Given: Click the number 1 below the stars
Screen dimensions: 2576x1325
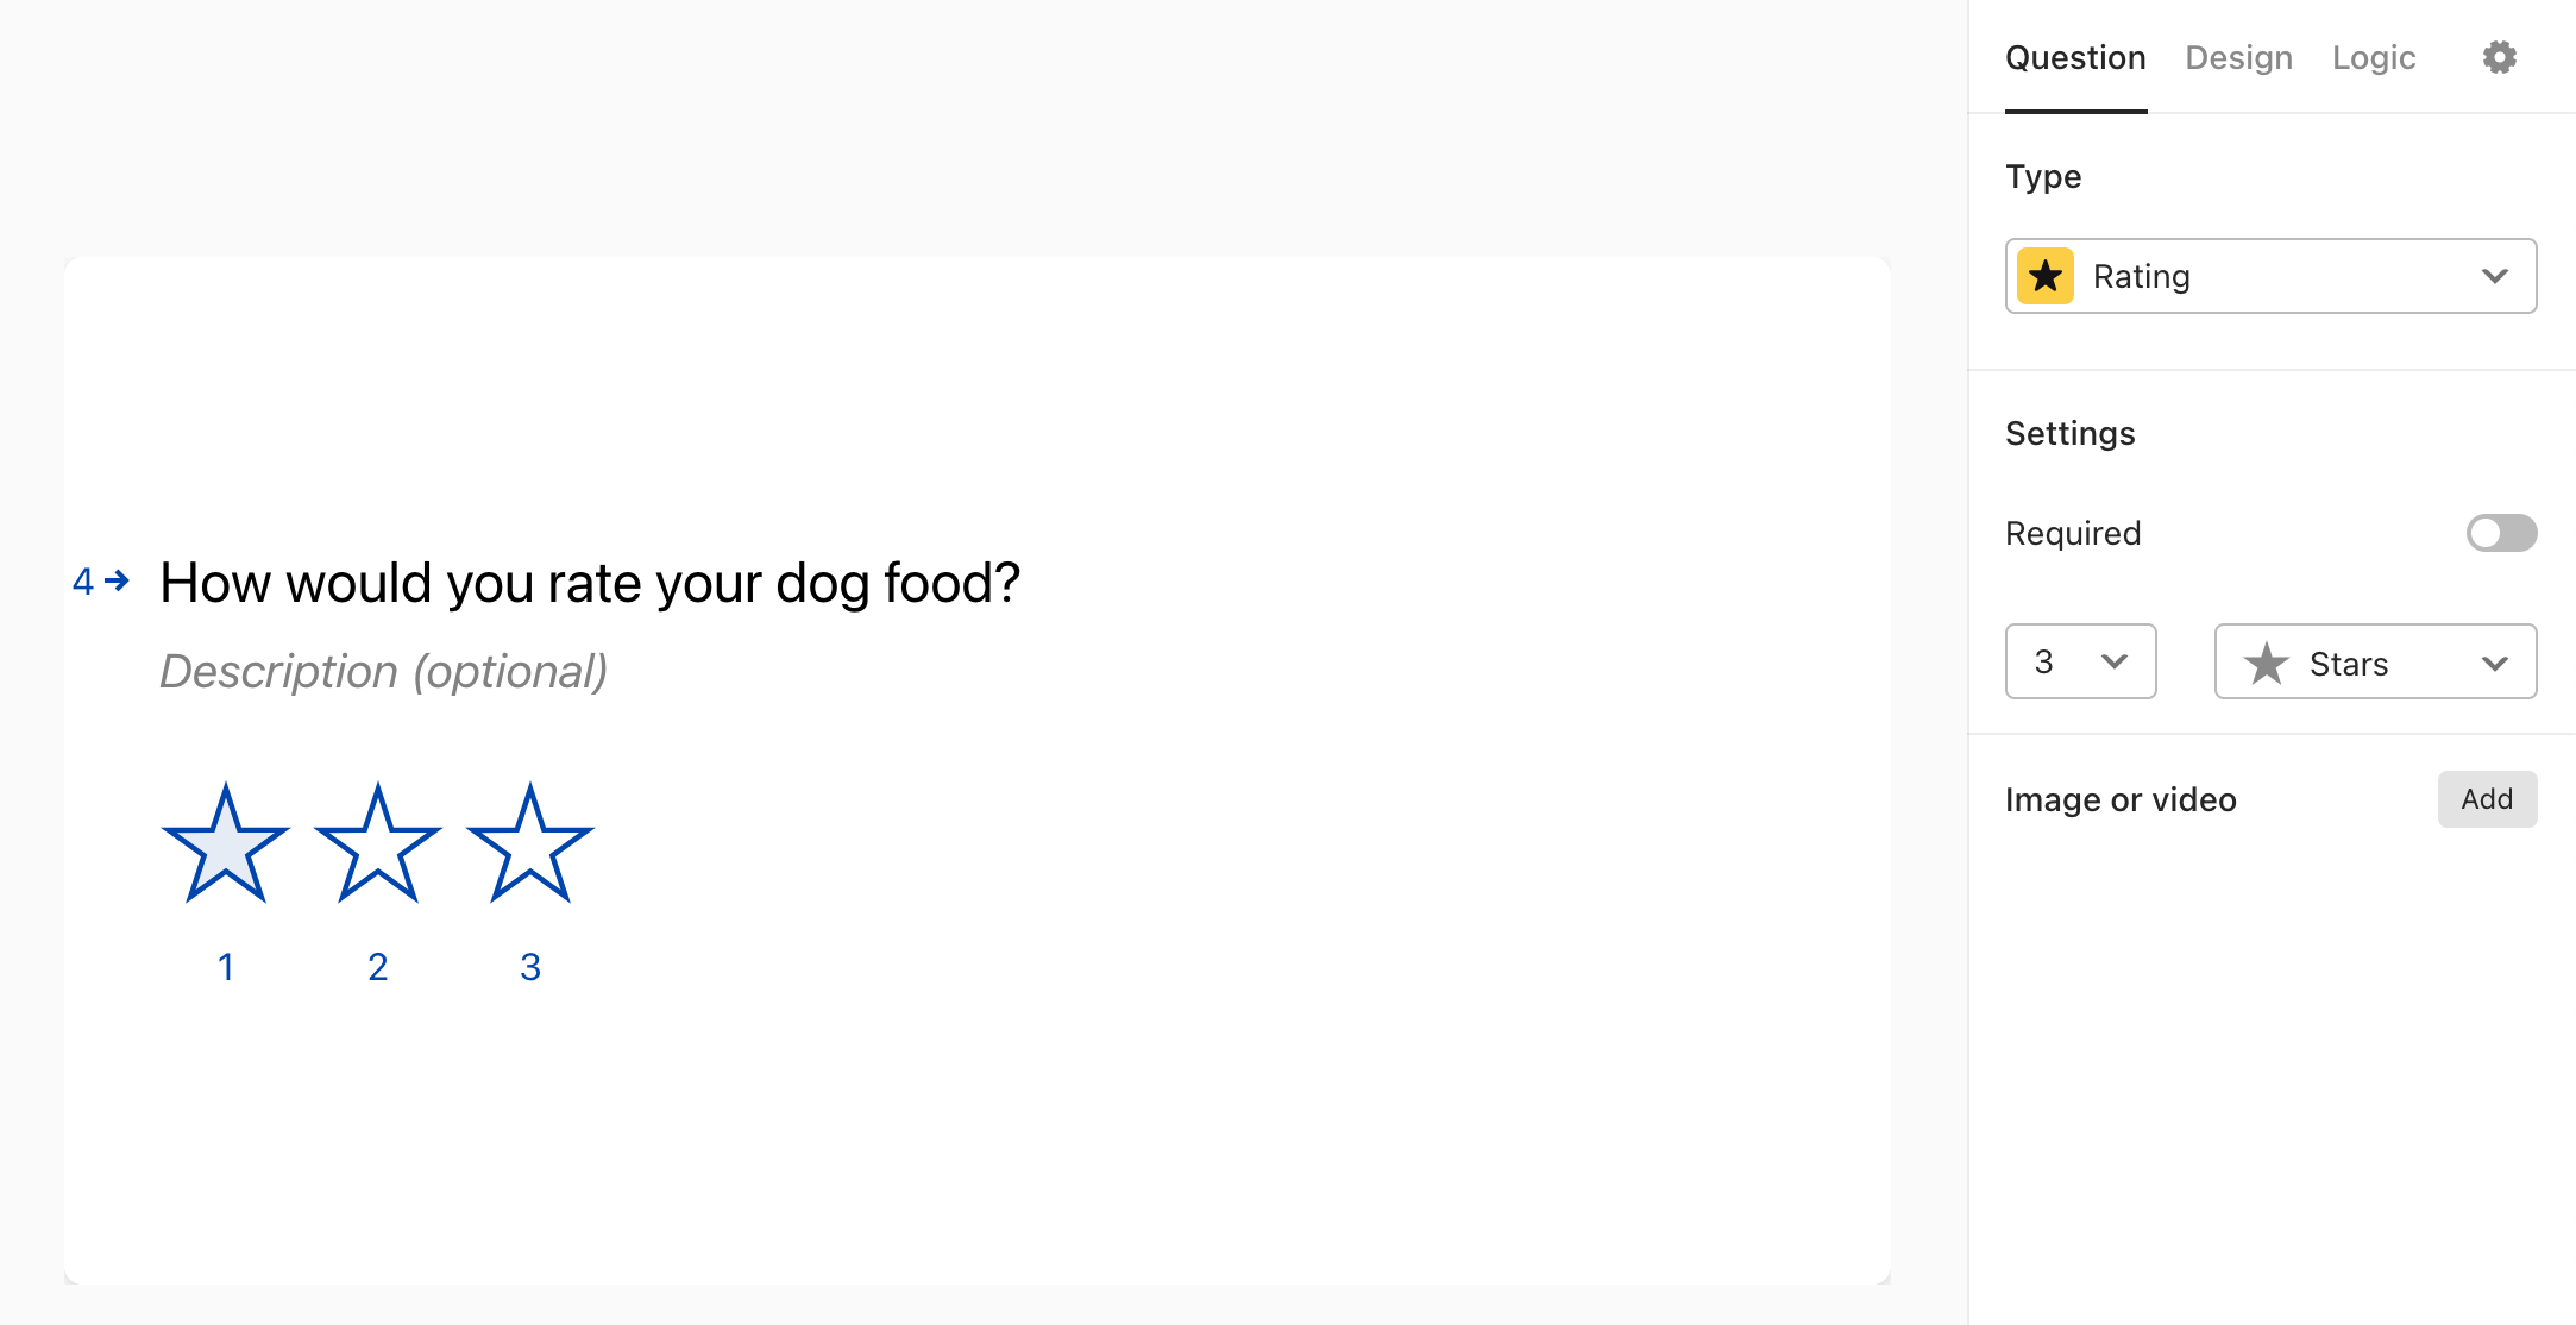Looking at the screenshot, I should click(227, 965).
